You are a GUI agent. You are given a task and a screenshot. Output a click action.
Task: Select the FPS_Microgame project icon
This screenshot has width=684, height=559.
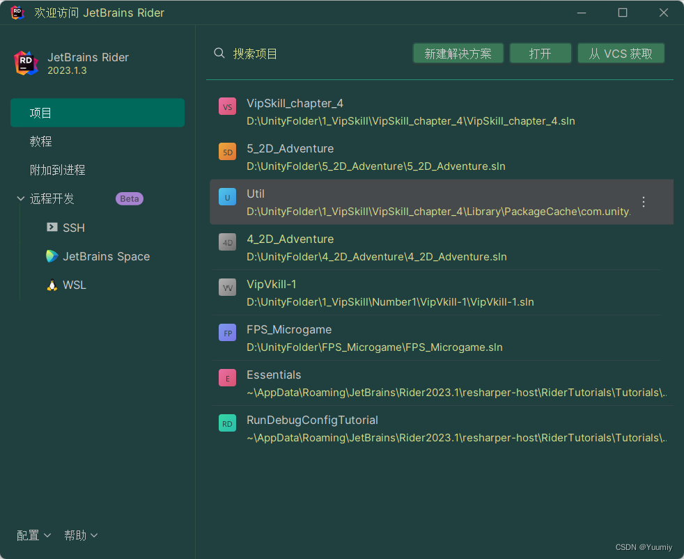(227, 333)
